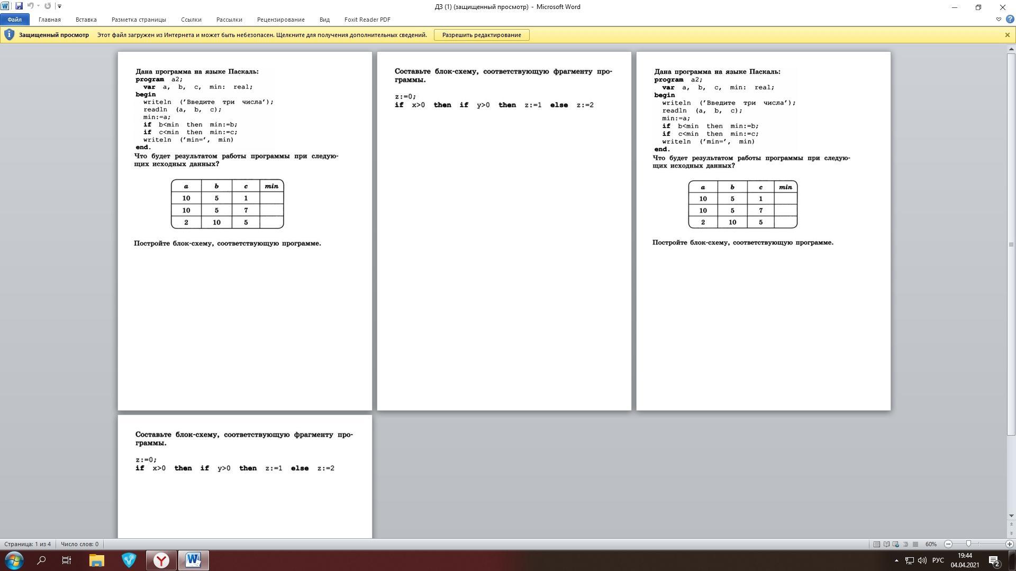Screen dimensions: 1016x571
Task: Open the Undo history dropdown arrow
Action: [x=39, y=6]
